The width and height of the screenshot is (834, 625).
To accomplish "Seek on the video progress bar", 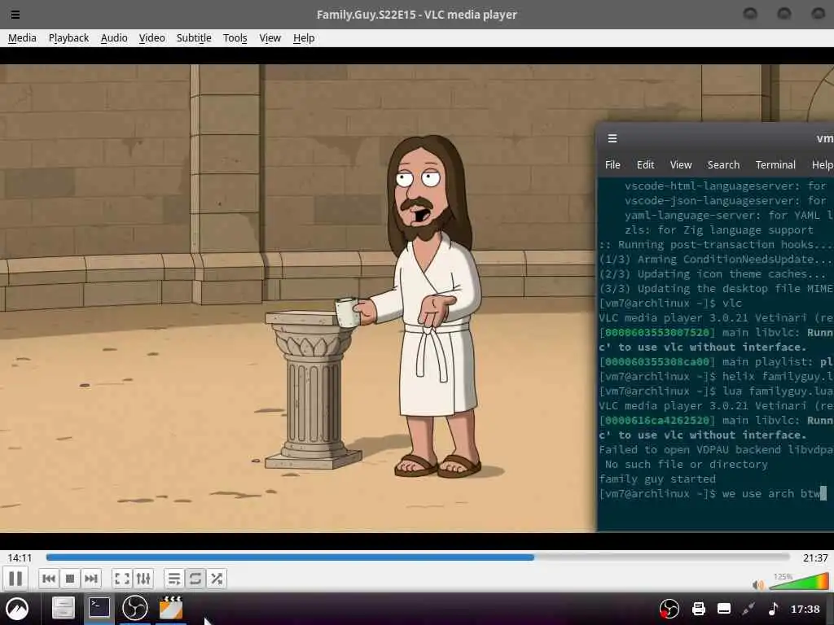I will (x=418, y=557).
